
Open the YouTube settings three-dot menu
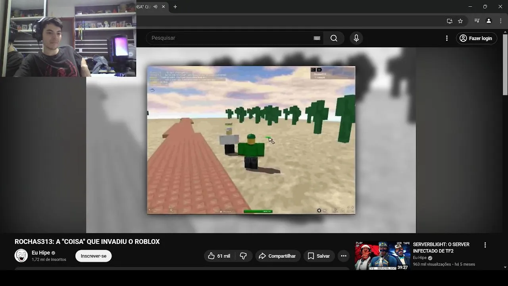[447, 38]
